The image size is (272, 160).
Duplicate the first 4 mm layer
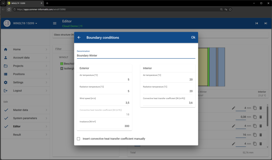point(255,108)
